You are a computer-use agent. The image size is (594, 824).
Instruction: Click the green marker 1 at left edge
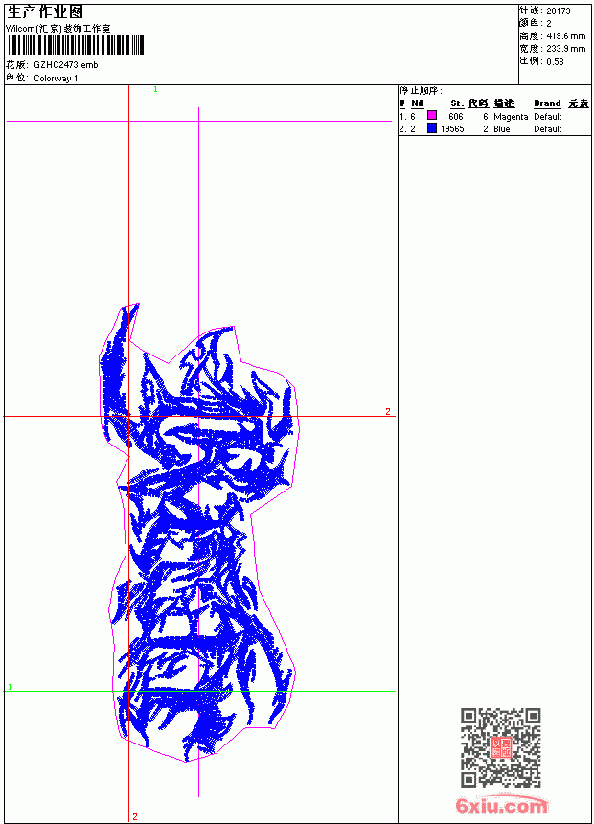pyautogui.click(x=10, y=687)
